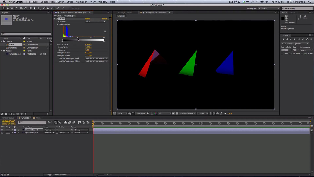This screenshot has height=177, width=314.
Task: Reset the Levels effect
Action: pos(87,19)
